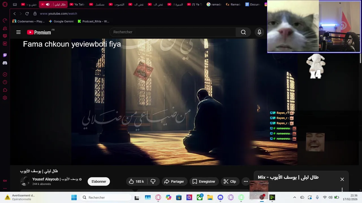This screenshot has width=362, height=203.
Task: Show hidden system tray icons chevron
Action: (x=294, y=198)
